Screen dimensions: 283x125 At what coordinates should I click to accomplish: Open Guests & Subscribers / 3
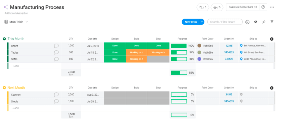(x=243, y=7)
